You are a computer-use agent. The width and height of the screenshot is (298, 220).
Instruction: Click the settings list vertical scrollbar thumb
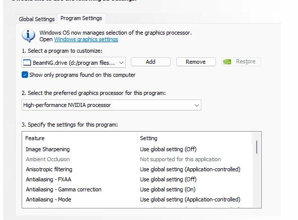click(x=257, y=147)
